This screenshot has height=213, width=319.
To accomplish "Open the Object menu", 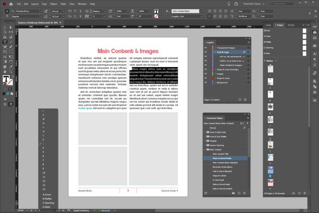I will pyautogui.click(x=54, y=4).
